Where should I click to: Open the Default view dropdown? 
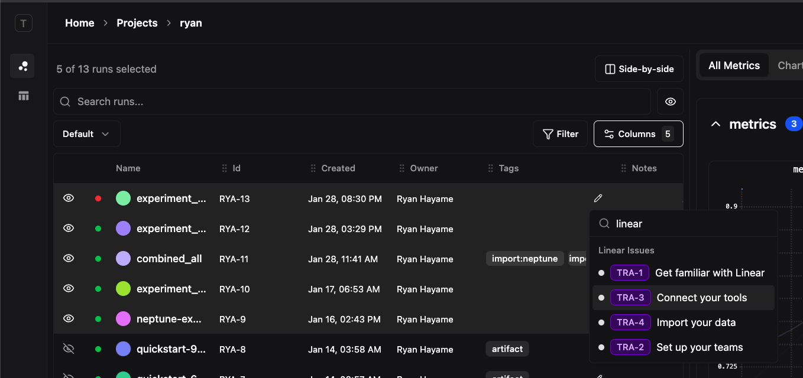(86, 133)
